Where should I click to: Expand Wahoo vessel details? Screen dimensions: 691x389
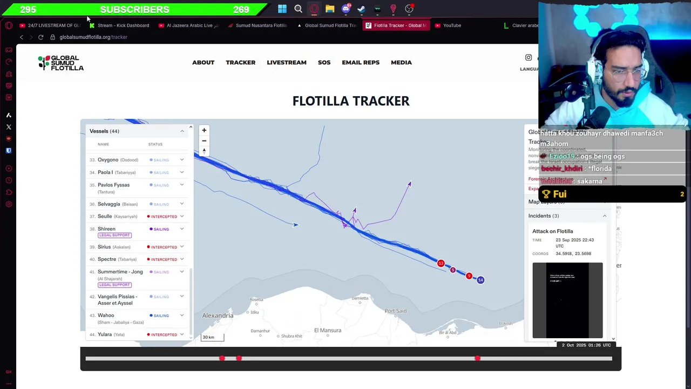(x=181, y=316)
